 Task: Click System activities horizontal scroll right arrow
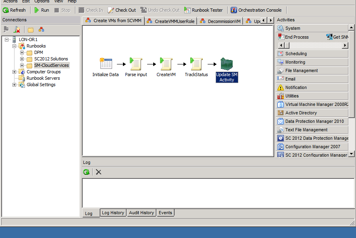pos(345,46)
